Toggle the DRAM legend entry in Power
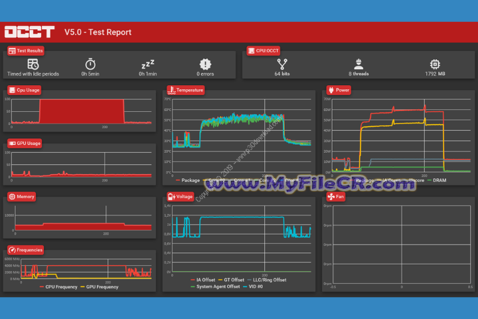The width and height of the screenshot is (478, 319). coord(437,180)
